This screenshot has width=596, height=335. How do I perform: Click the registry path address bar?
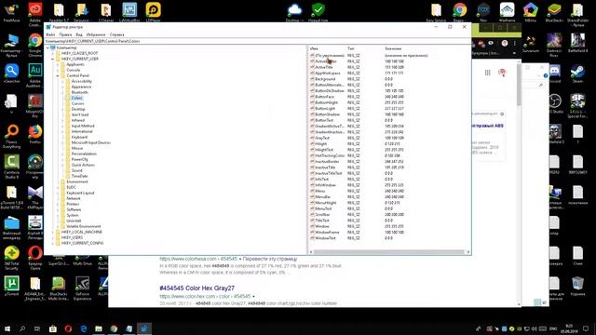click(x=257, y=41)
